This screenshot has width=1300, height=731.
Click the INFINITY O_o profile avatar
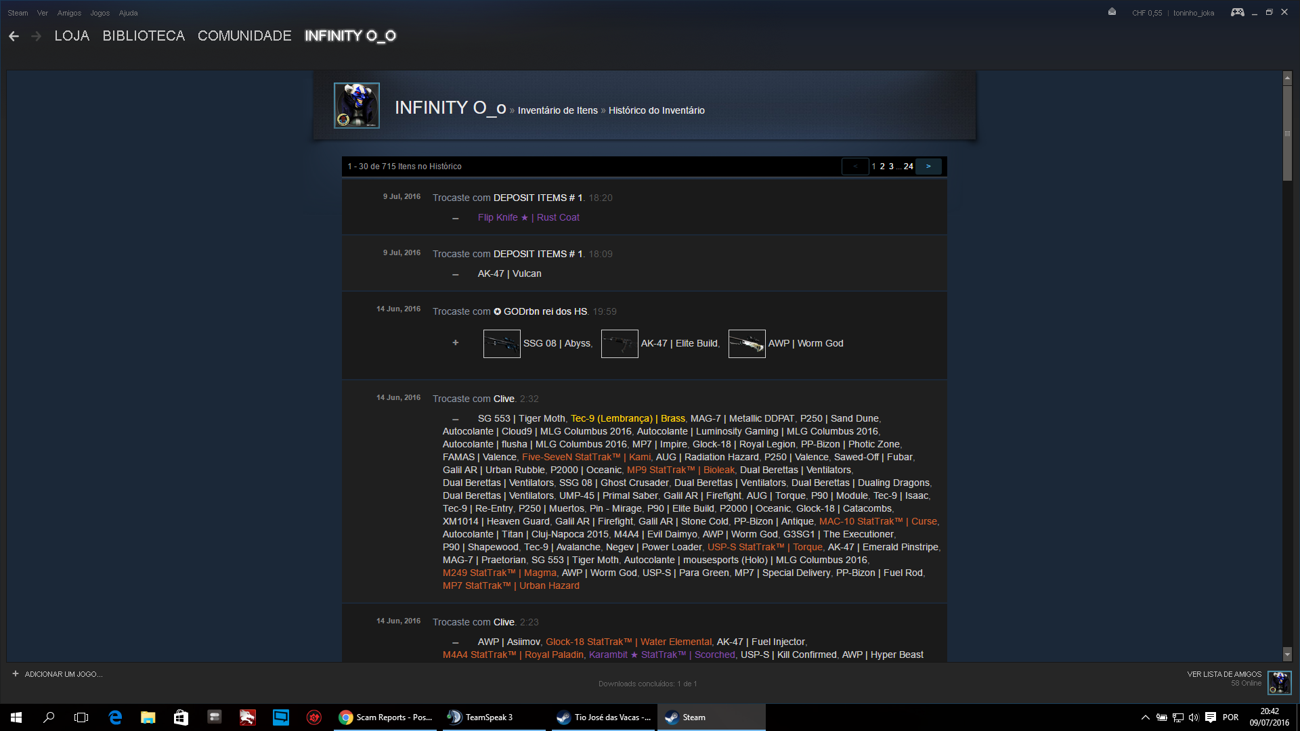357,106
